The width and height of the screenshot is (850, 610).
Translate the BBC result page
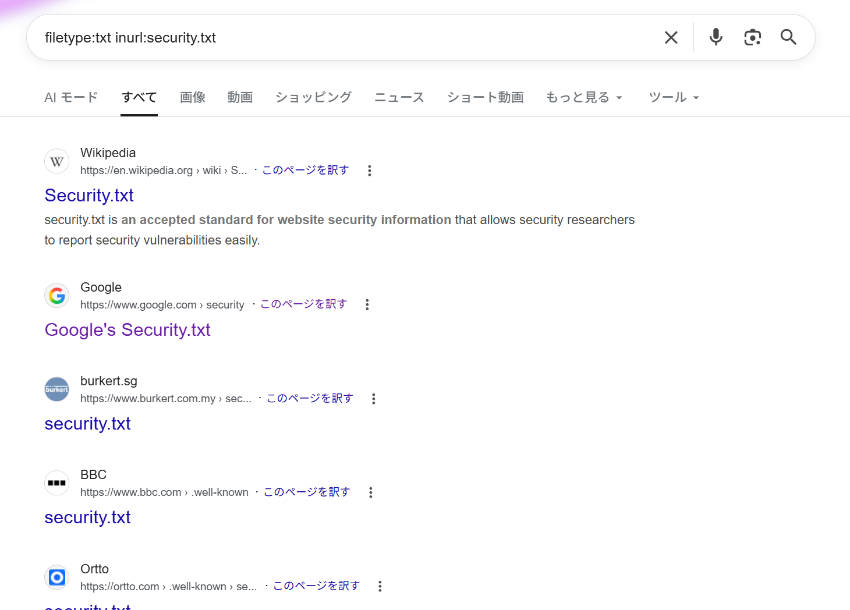click(x=306, y=492)
